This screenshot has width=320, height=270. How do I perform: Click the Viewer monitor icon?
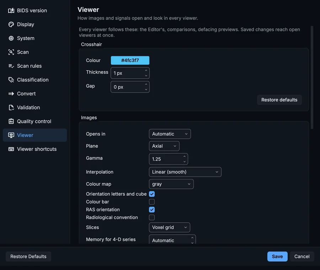pyautogui.click(x=11, y=135)
